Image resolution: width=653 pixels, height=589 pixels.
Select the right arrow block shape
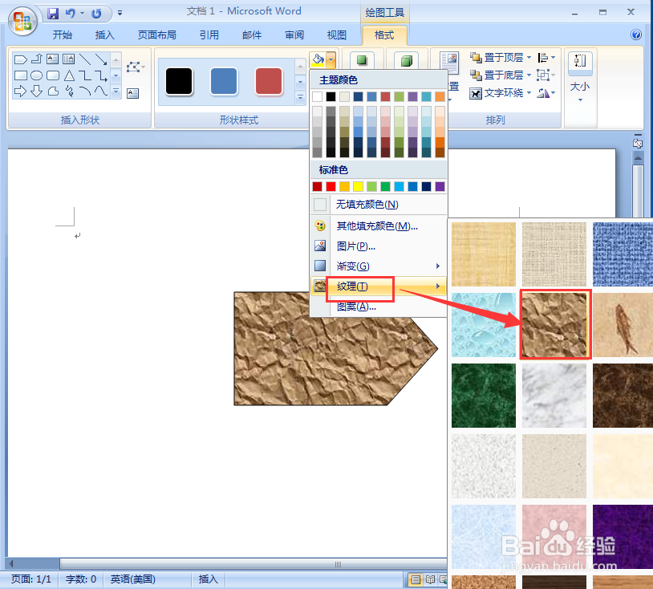tap(20, 91)
